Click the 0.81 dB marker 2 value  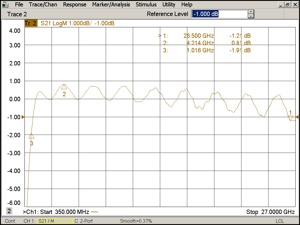coord(241,43)
